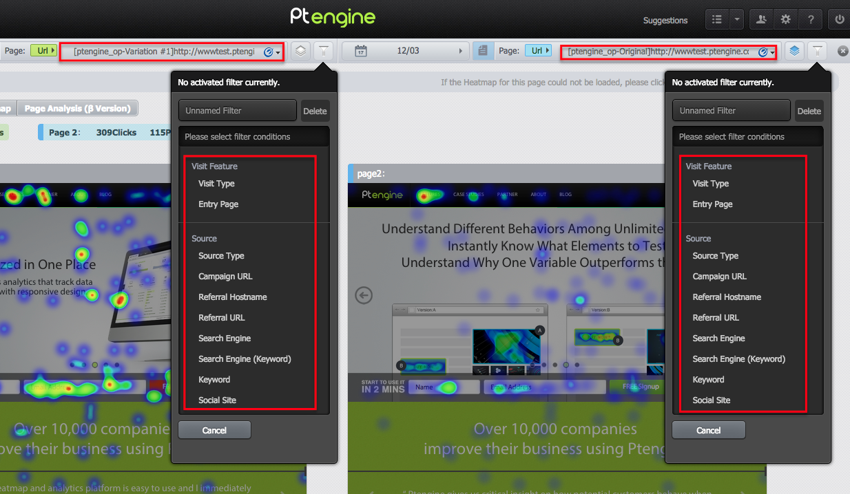Select Entry Page in Variation #1 filter panel

click(218, 204)
